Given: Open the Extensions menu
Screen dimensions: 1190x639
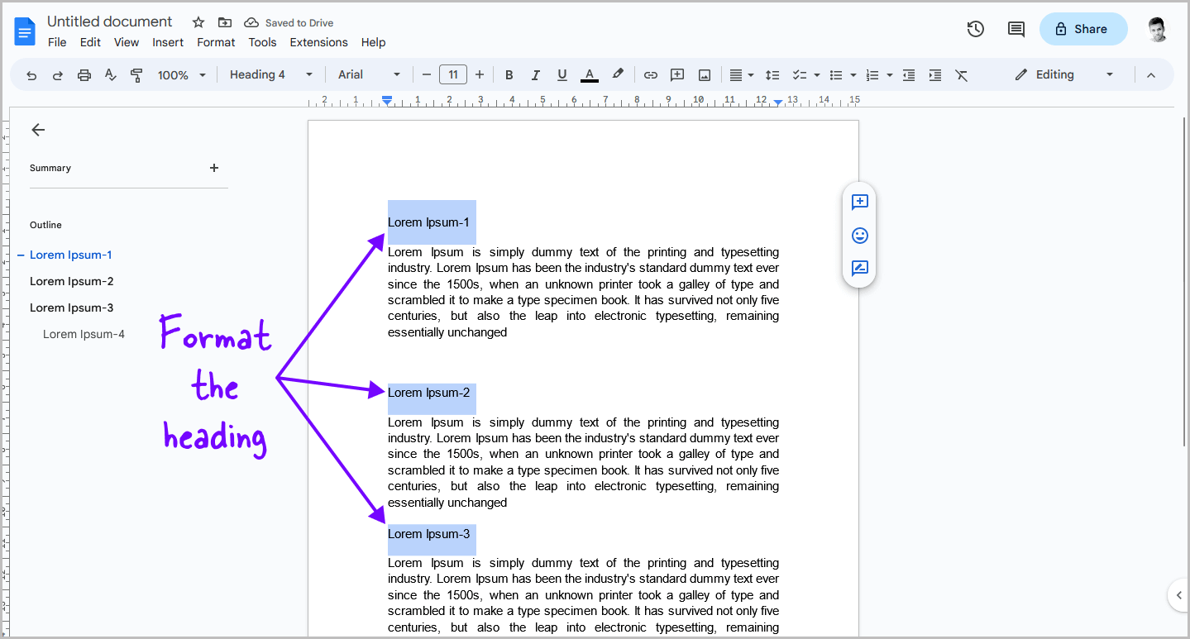Looking at the screenshot, I should (318, 42).
